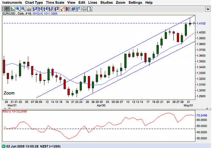Click the 1.4152 current price label
This screenshot has height=148, width=212.
point(201,23)
